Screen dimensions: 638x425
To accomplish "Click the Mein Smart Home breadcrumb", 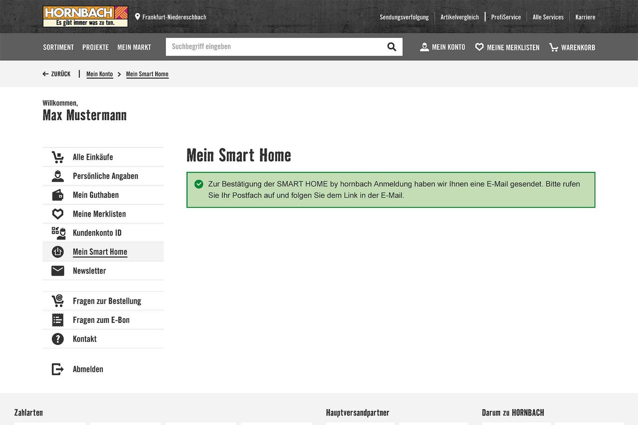I will tap(147, 74).
